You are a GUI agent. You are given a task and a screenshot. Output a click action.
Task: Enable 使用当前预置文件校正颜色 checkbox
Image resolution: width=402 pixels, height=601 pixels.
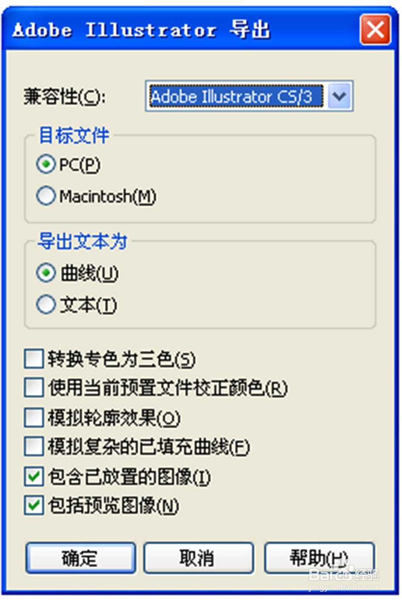point(34,388)
